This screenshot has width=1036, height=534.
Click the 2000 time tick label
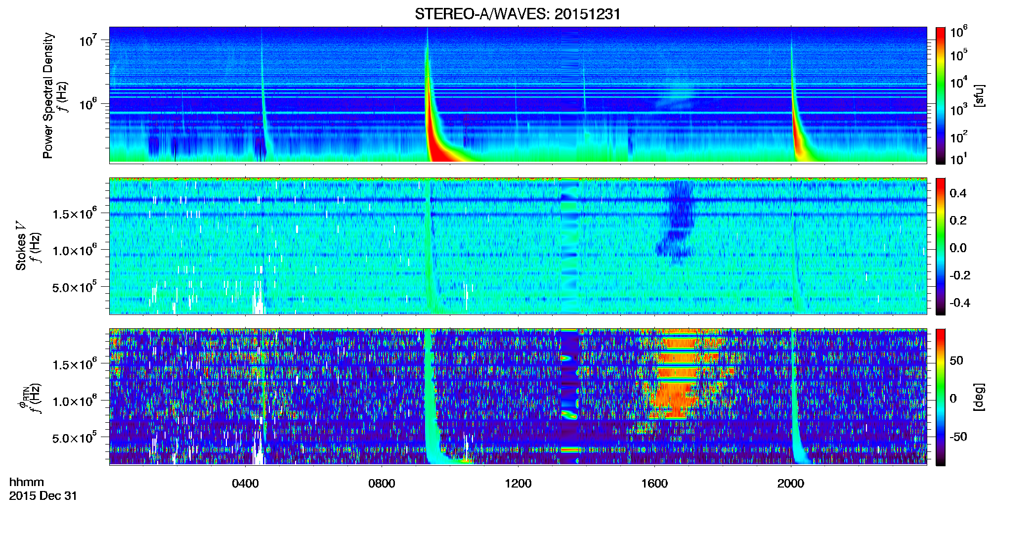click(x=791, y=483)
